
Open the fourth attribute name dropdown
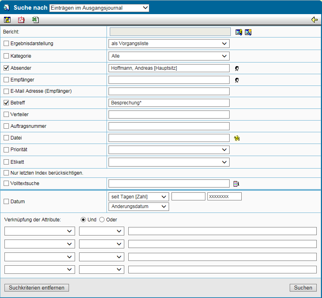(x=40, y=269)
